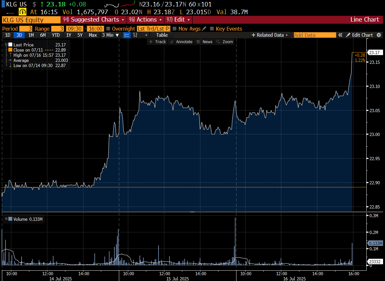Screen dimensions: 385x281
Task: Click the gauge icon beside At 16:15
Action: pos(23,12)
